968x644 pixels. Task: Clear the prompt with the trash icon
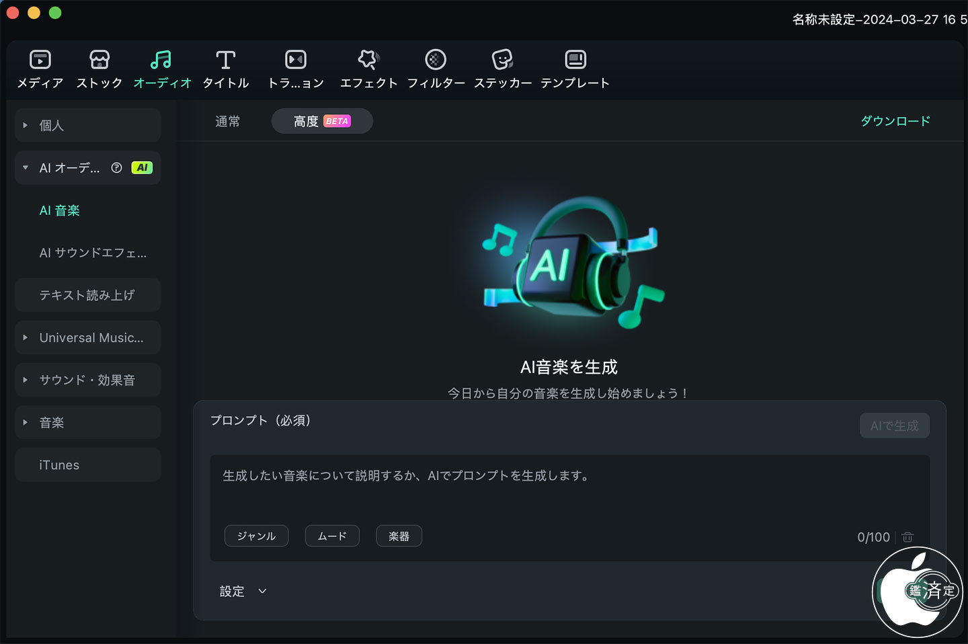pyautogui.click(x=908, y=537)
